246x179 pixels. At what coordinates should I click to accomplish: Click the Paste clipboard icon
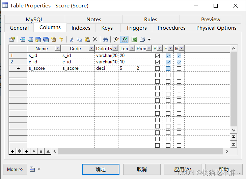coord(87,39)
